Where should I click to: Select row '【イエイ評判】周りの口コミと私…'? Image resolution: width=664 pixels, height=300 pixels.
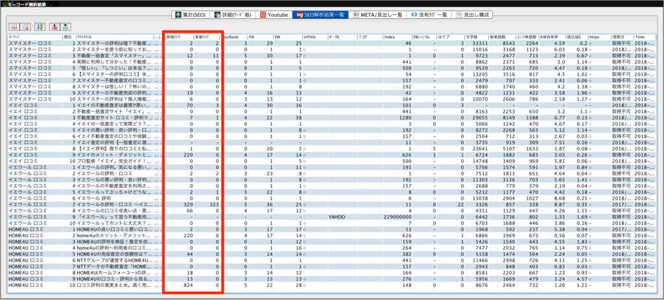(x=331, y=148)
